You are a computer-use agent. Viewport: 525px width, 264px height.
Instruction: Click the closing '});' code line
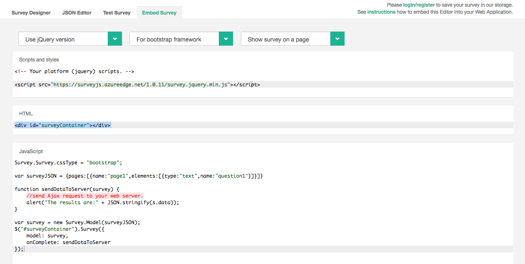19,249
